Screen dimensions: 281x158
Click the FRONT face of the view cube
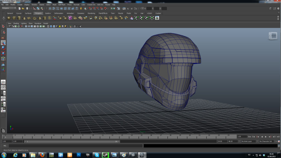274,36
